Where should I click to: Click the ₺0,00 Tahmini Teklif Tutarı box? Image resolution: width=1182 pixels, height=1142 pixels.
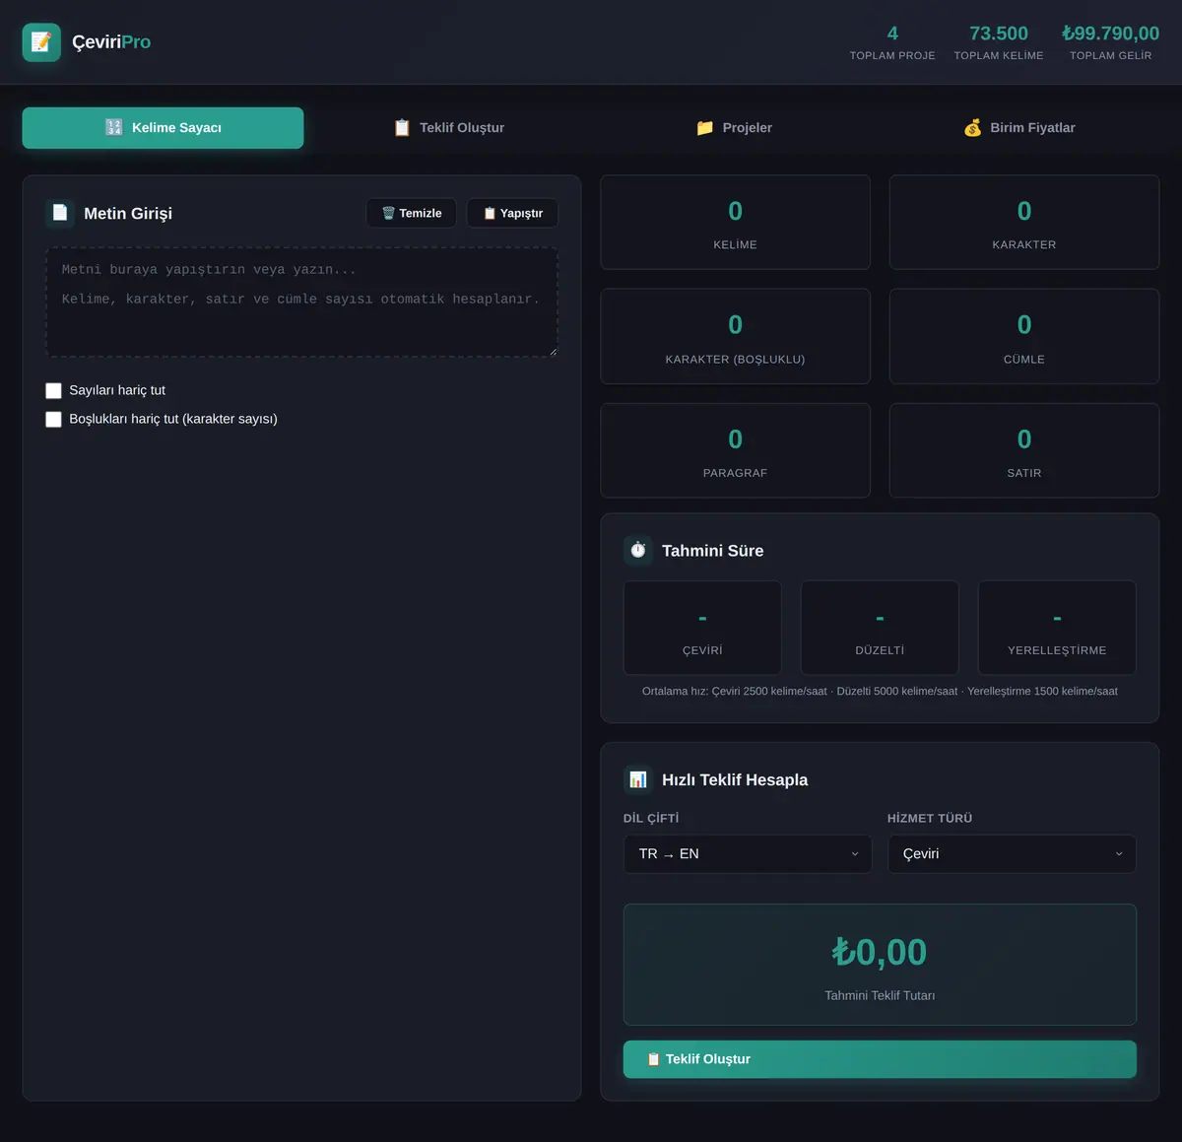pyautogui.click(x=880, y=965)
